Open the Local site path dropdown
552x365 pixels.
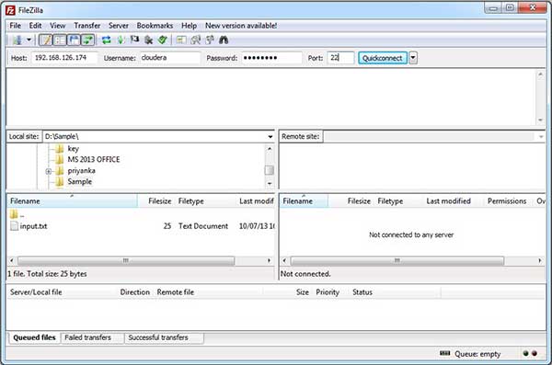270,137
